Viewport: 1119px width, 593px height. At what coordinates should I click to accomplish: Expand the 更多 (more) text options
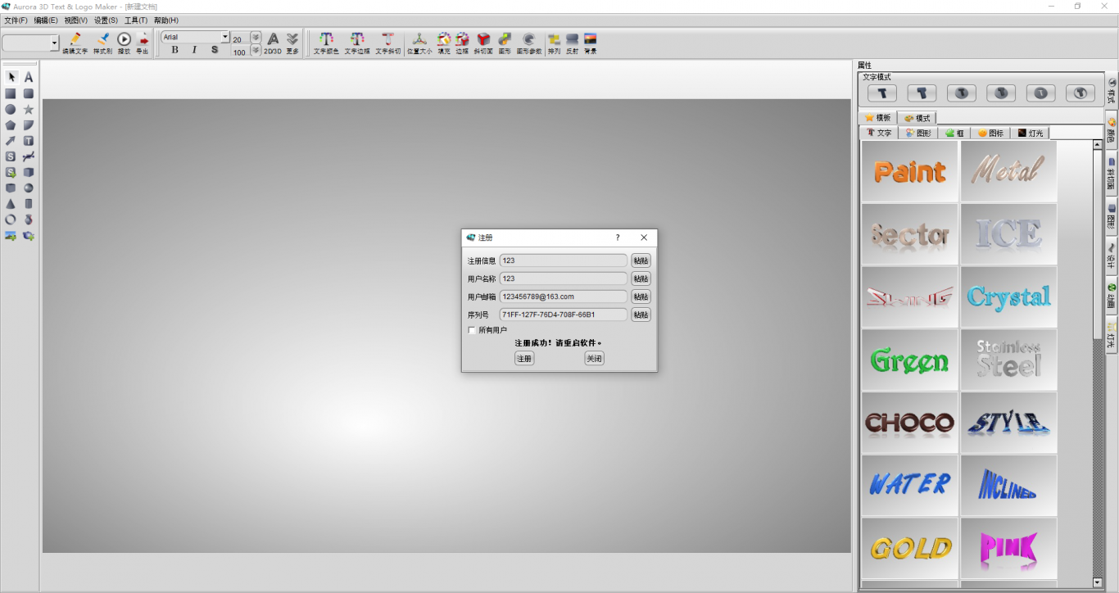point(292,42)
